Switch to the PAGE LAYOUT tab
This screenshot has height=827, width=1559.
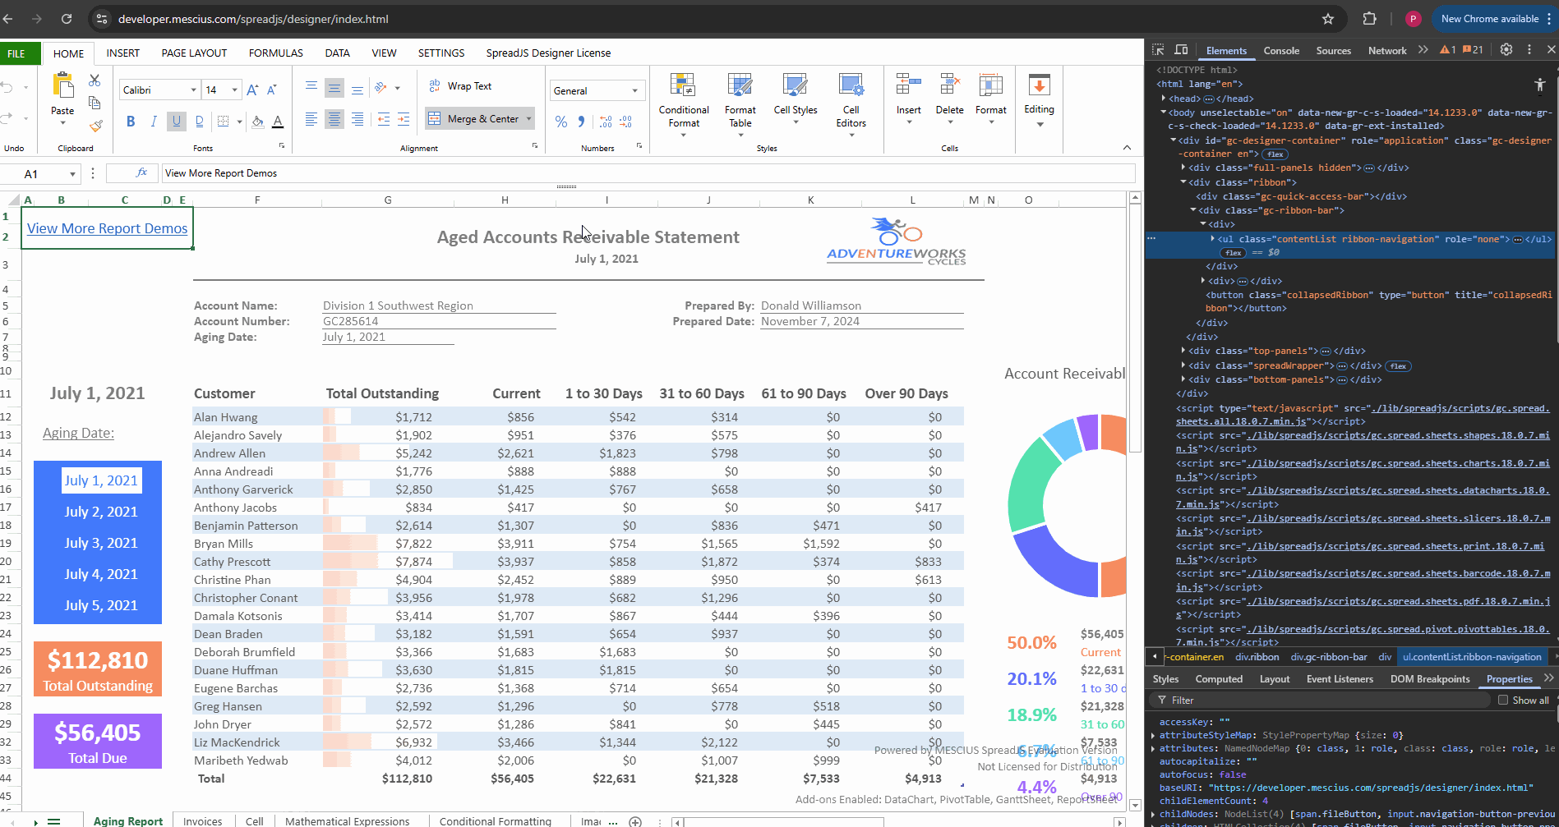click(x=194, y=53)
